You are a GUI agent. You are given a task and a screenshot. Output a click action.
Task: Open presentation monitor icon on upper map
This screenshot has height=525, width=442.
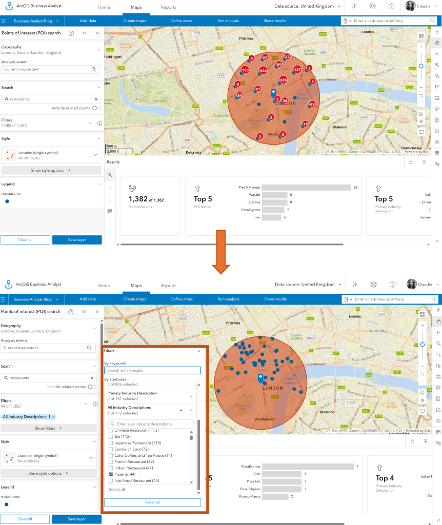click(421, 132)
